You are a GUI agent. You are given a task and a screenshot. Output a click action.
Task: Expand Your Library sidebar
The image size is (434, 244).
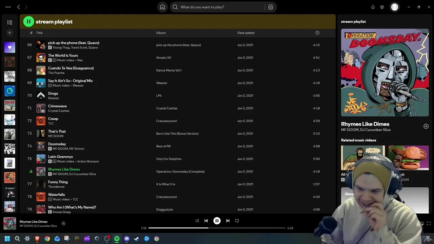pyautogui.click(x=9, y=22)
